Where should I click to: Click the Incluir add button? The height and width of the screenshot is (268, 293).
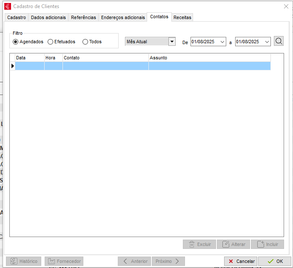point(267,244)
